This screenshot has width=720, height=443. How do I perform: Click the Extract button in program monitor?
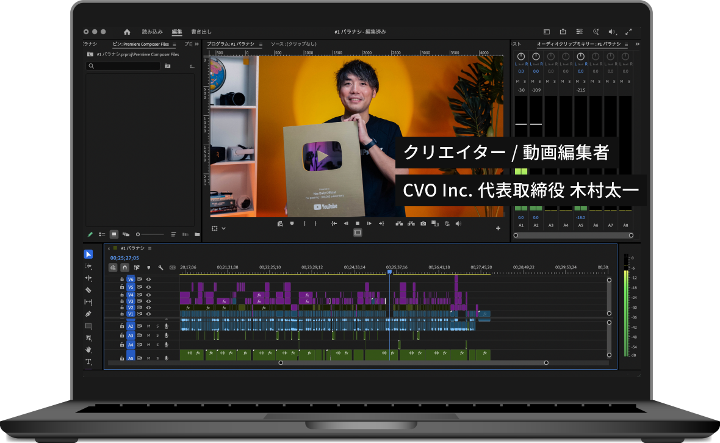411,223
